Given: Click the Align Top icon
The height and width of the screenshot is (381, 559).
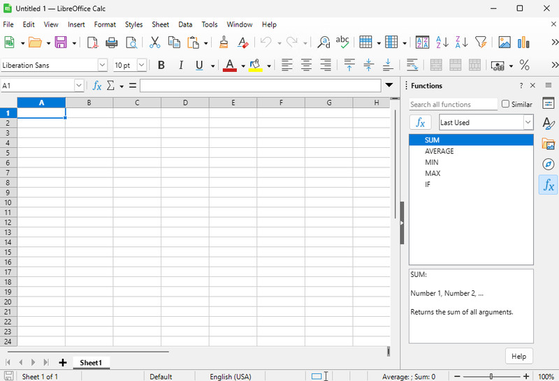Looking at the screenshot, I should tap(349, 65).
